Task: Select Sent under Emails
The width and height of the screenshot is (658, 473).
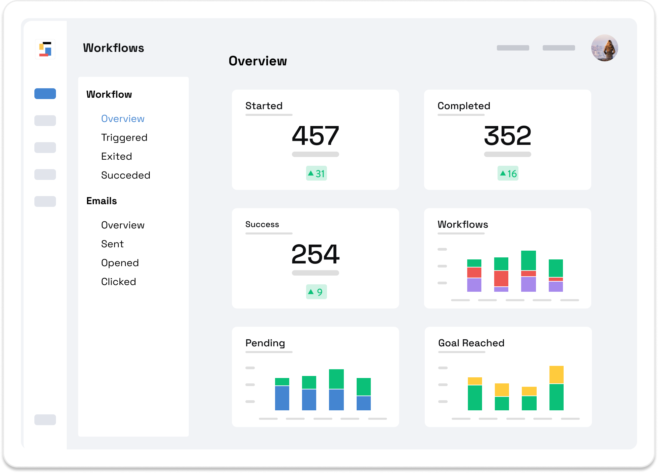Action: [x=112, y=244]
